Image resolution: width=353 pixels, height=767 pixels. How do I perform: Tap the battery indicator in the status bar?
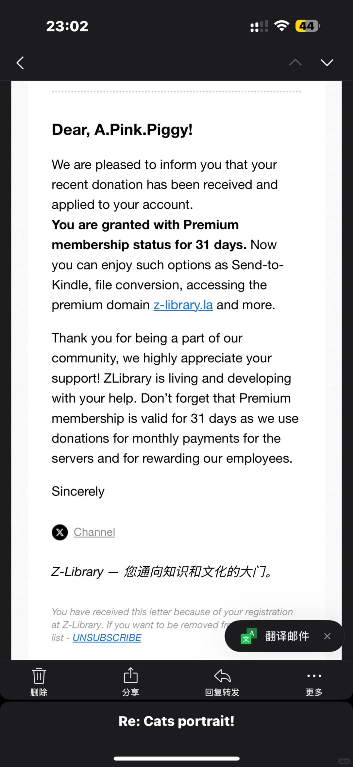point(308,26)
